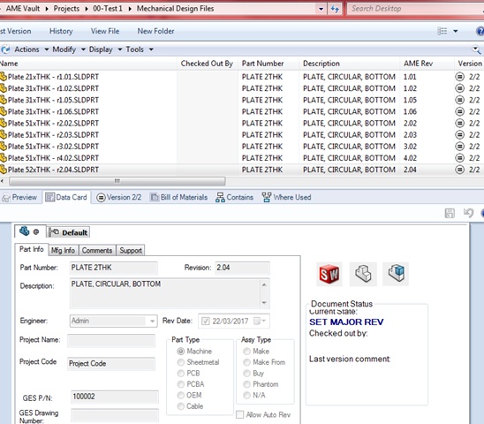Click the blue cube assembly icon
The height and width of the screenshot is (424, 484).
[396, 274]
